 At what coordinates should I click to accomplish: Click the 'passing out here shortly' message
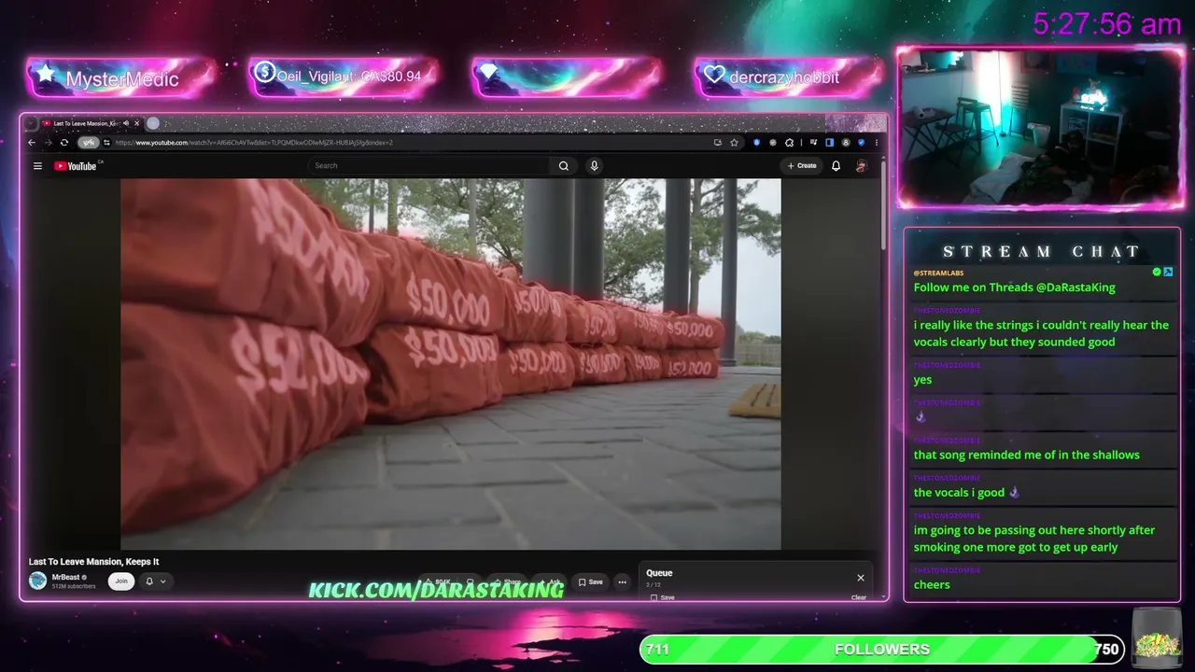[x=1034, y=539]
